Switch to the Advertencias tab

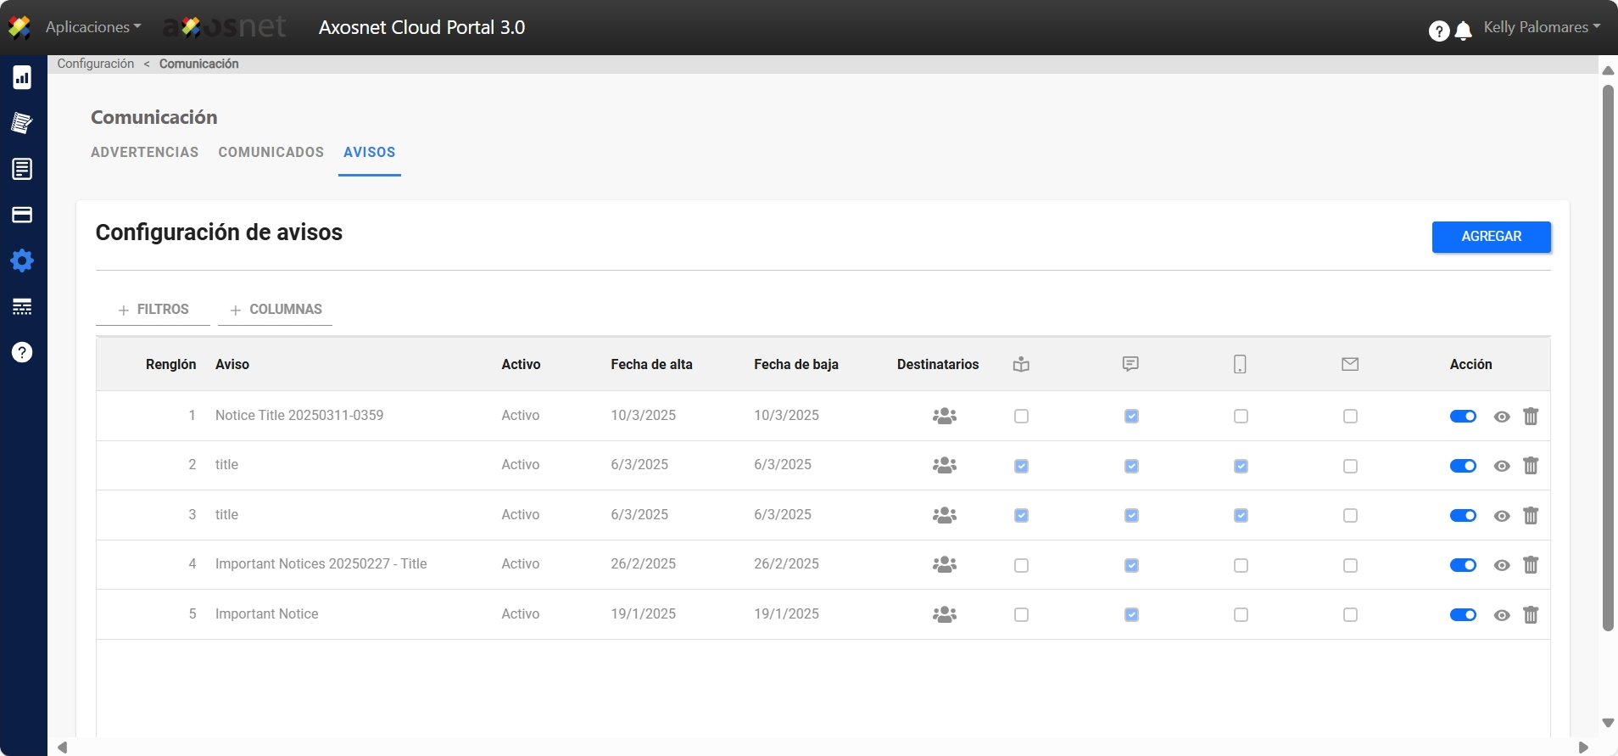click(144, 153)
